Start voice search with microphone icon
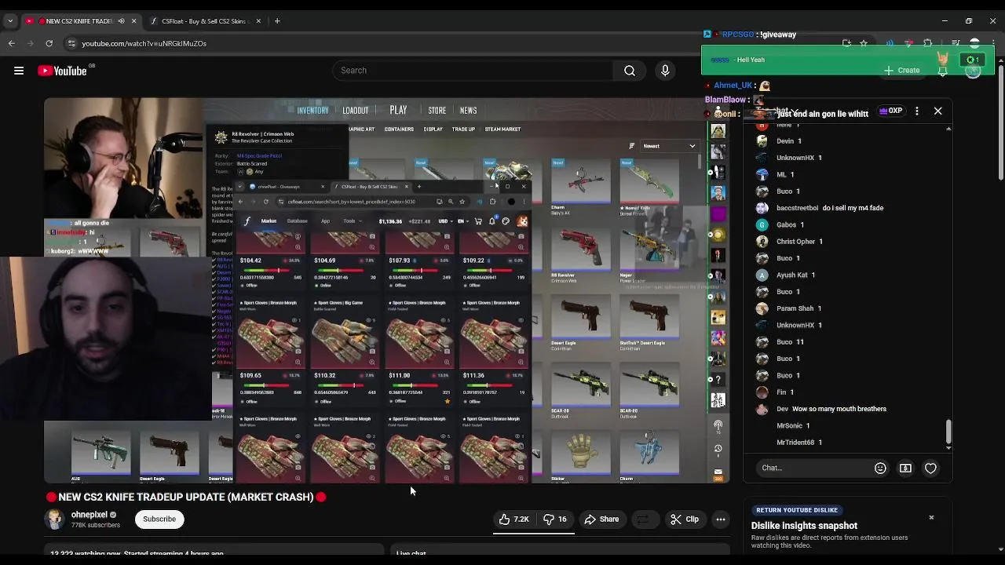The width and height of the screenshot is (1005, 565). pos(665,71)
